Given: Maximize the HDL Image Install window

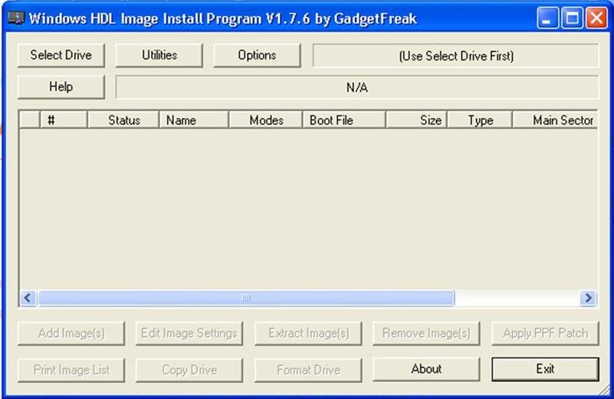Looking at the screenshot, I should point(572,18).
